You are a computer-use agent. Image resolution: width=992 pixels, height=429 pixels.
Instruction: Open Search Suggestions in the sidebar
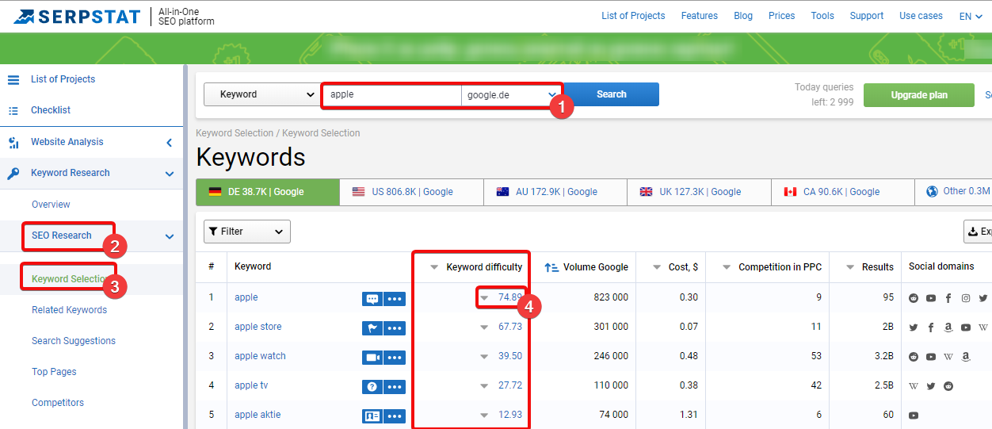click(74, 341)
